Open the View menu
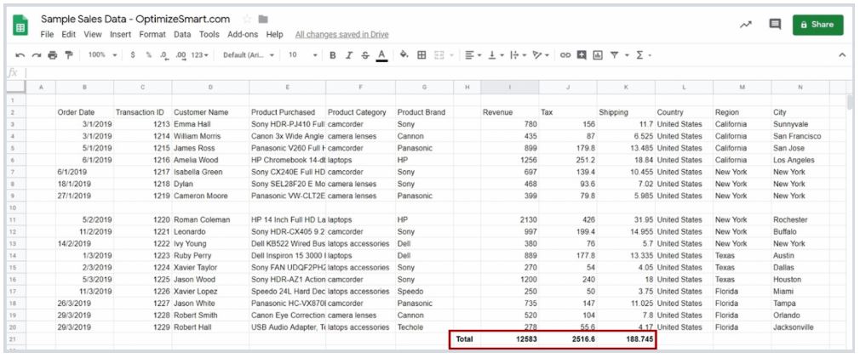 (x=93, y=35)
